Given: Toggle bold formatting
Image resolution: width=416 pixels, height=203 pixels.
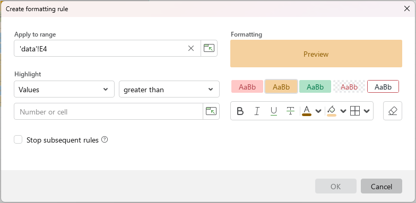Looking at the screenshot, I should coord(240,111).
